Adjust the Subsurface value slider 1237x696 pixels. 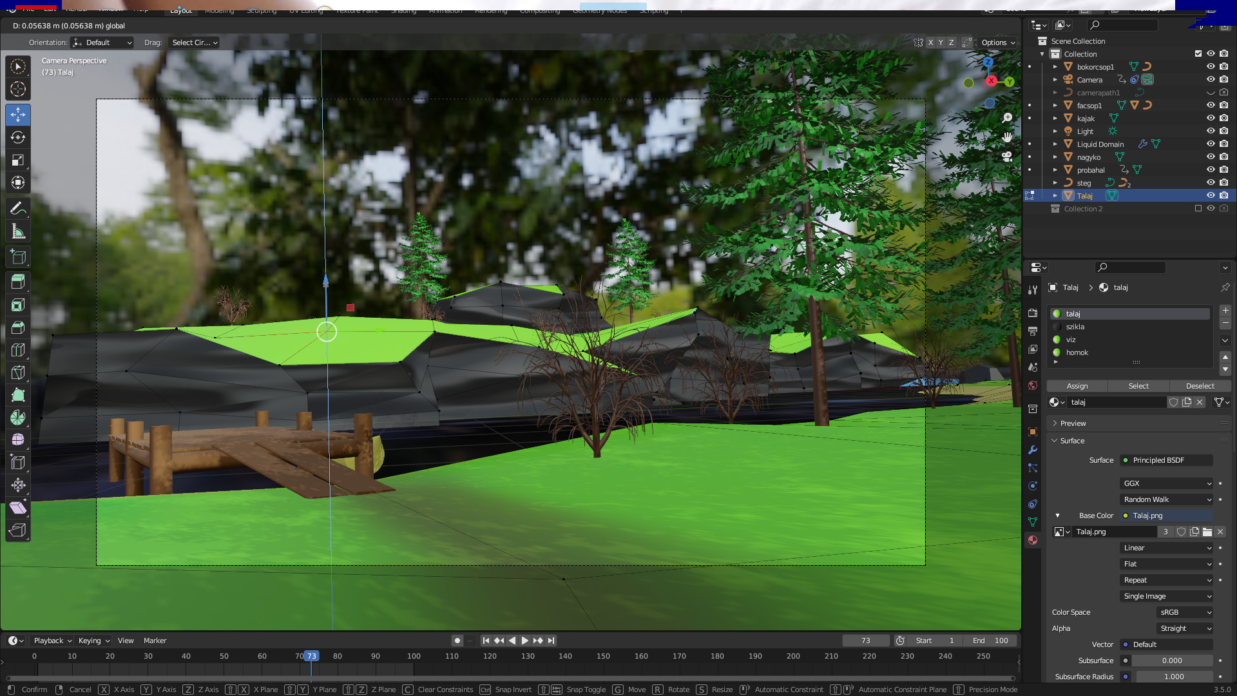coord(1172,661)
